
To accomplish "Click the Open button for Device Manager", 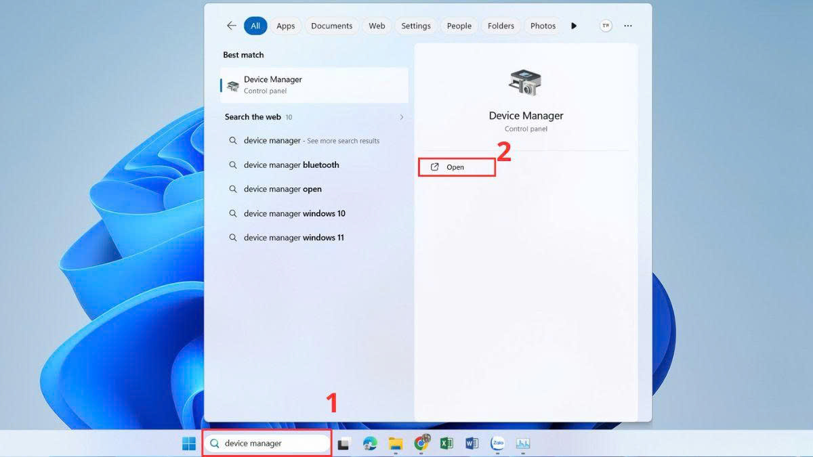I will [x=457, y=167].
